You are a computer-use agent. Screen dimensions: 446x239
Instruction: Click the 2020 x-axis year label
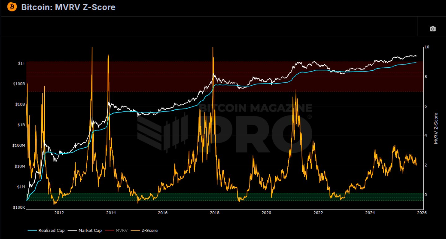pyautogui.click(x=266, y=212)
